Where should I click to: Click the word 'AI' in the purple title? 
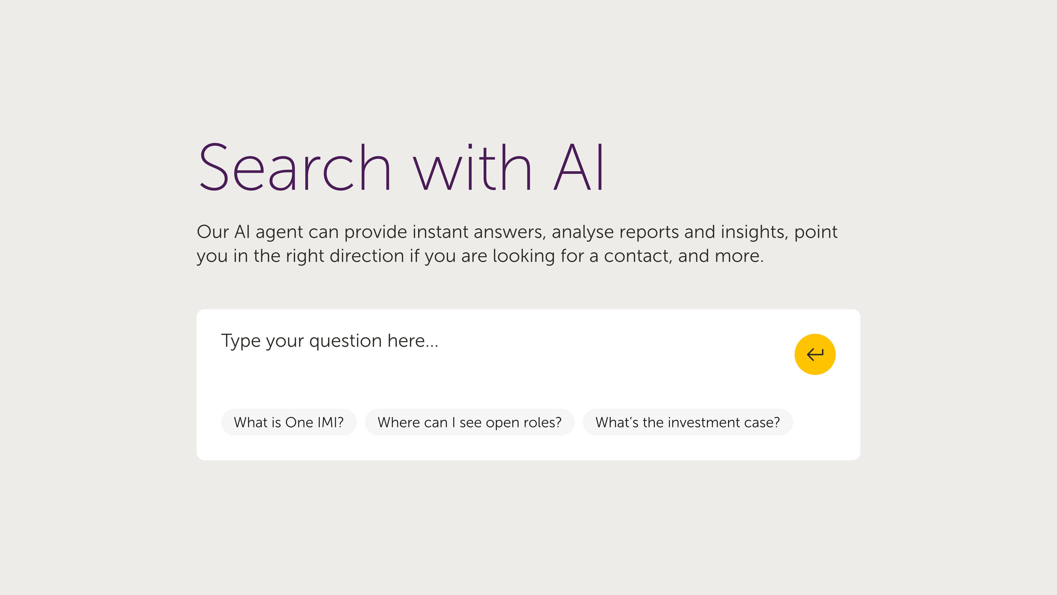579,167
